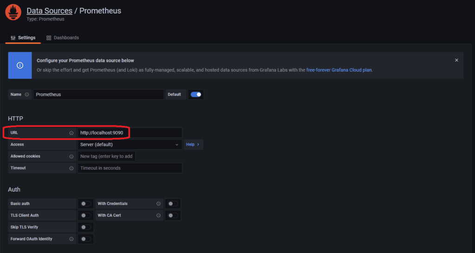The width and height of the screenshot is (475, 253).
Task: Click the info icon beside Forward OAuth Identity
Action: click(x=71, y=239)
